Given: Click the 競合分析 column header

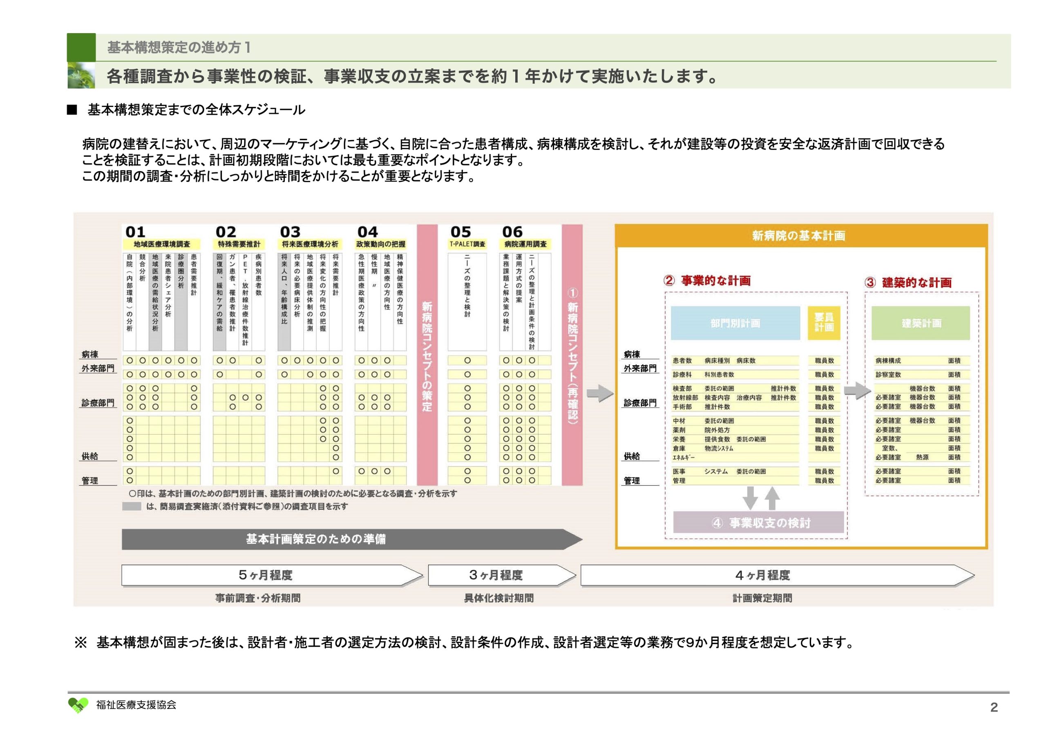Looking at the screenshot, I should (142, 268).
